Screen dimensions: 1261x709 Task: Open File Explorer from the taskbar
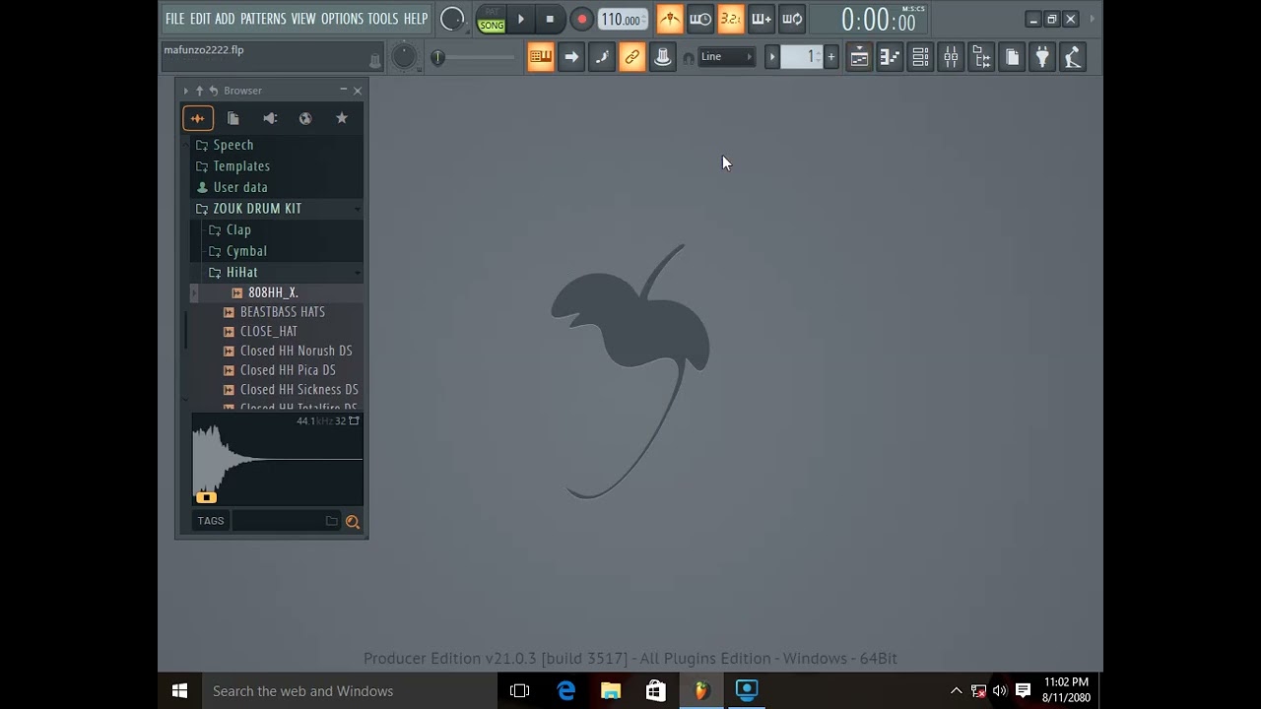[611, 691]
